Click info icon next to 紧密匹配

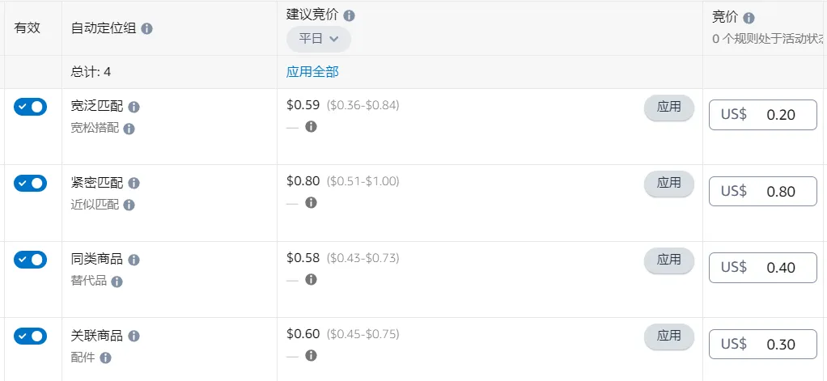134,184
